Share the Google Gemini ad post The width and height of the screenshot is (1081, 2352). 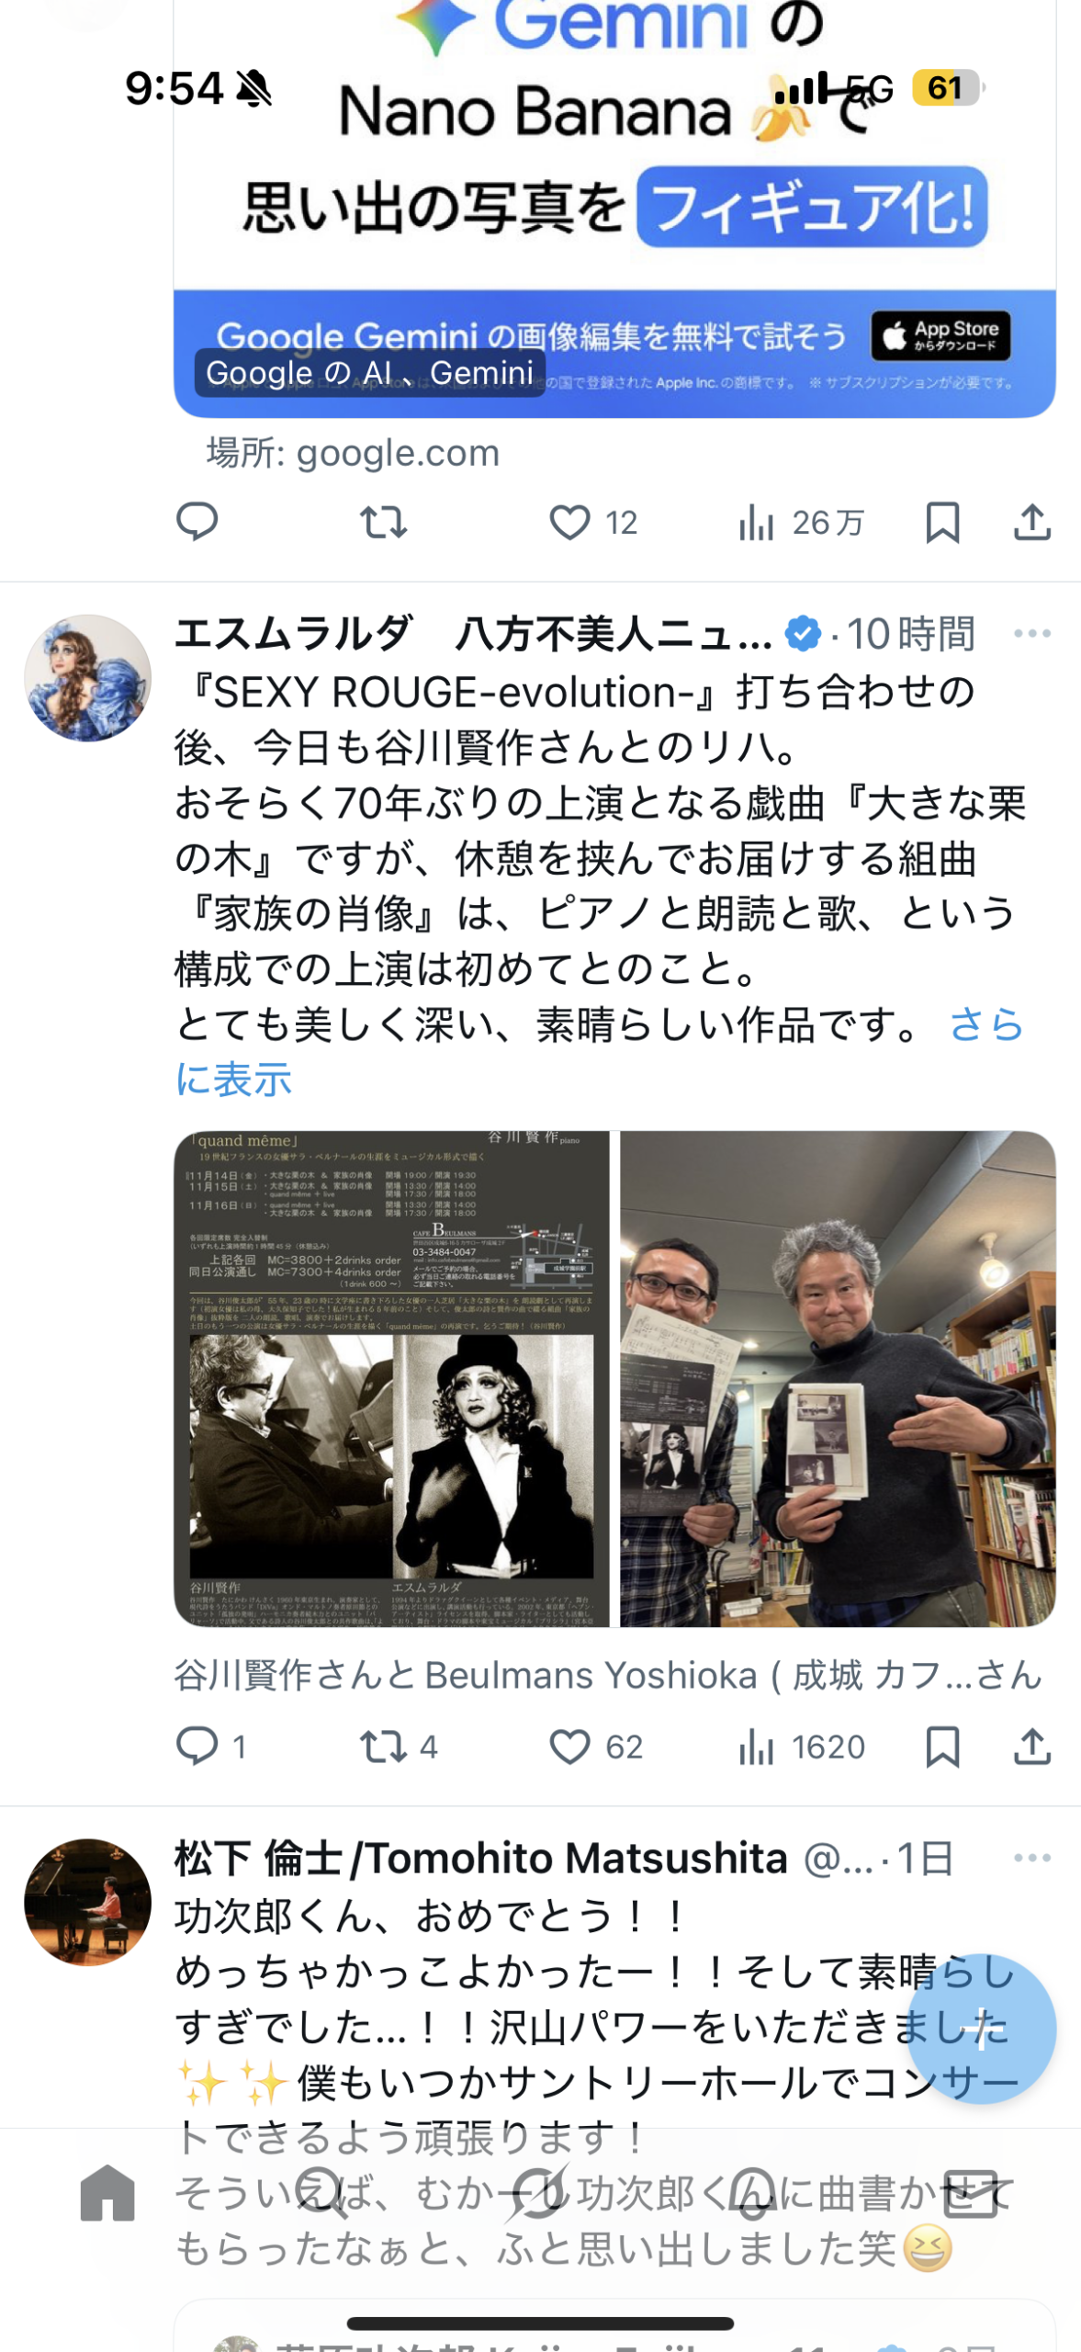[1031, 522]
